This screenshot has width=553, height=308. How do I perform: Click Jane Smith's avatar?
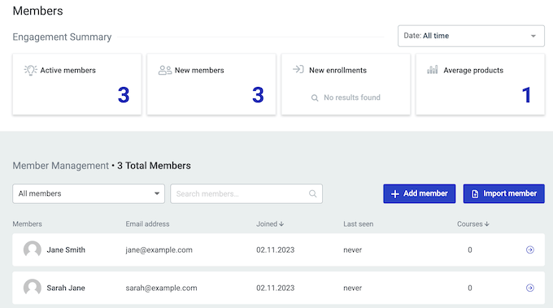[x=33, y=249]
